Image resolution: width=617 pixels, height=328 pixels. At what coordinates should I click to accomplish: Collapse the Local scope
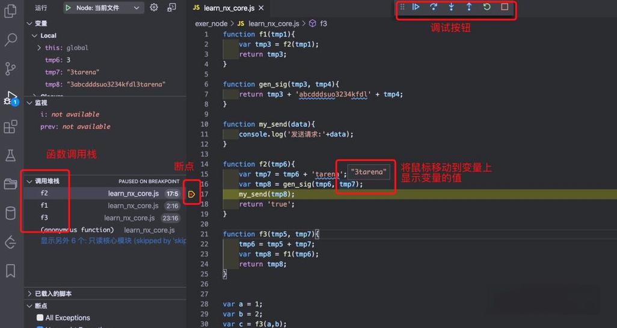tap(35, 36)
